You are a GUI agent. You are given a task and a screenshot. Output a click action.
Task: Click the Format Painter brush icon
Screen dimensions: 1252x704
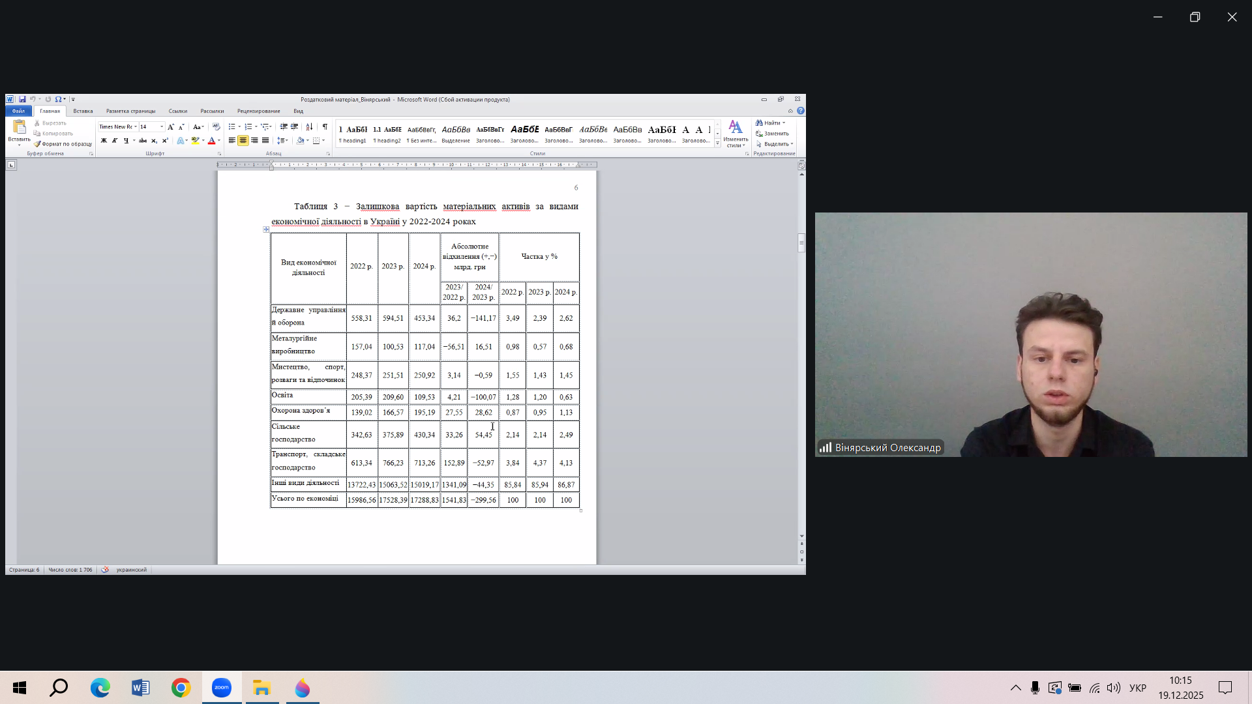38,144
